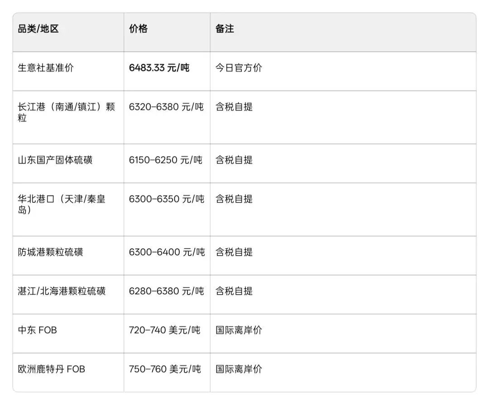Click the 720–740 美元/吨 price cell
Image resolution: width=489 pixels, height=405 pixels.
(x=164, y=330)
